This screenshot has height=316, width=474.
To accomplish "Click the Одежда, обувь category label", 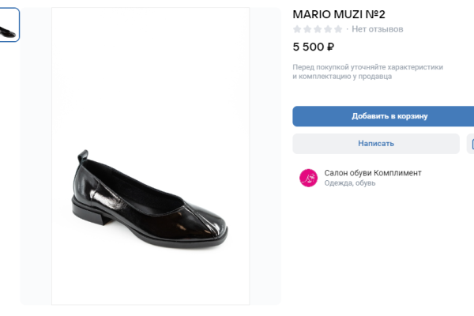I will click(x=350, y=183).
